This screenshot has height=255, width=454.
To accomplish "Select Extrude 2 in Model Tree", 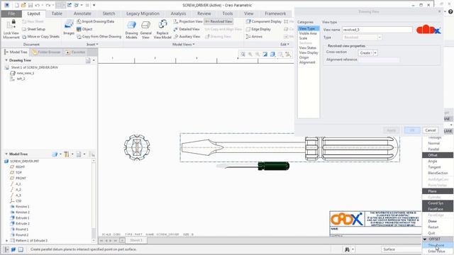I will tap(22, 224).
